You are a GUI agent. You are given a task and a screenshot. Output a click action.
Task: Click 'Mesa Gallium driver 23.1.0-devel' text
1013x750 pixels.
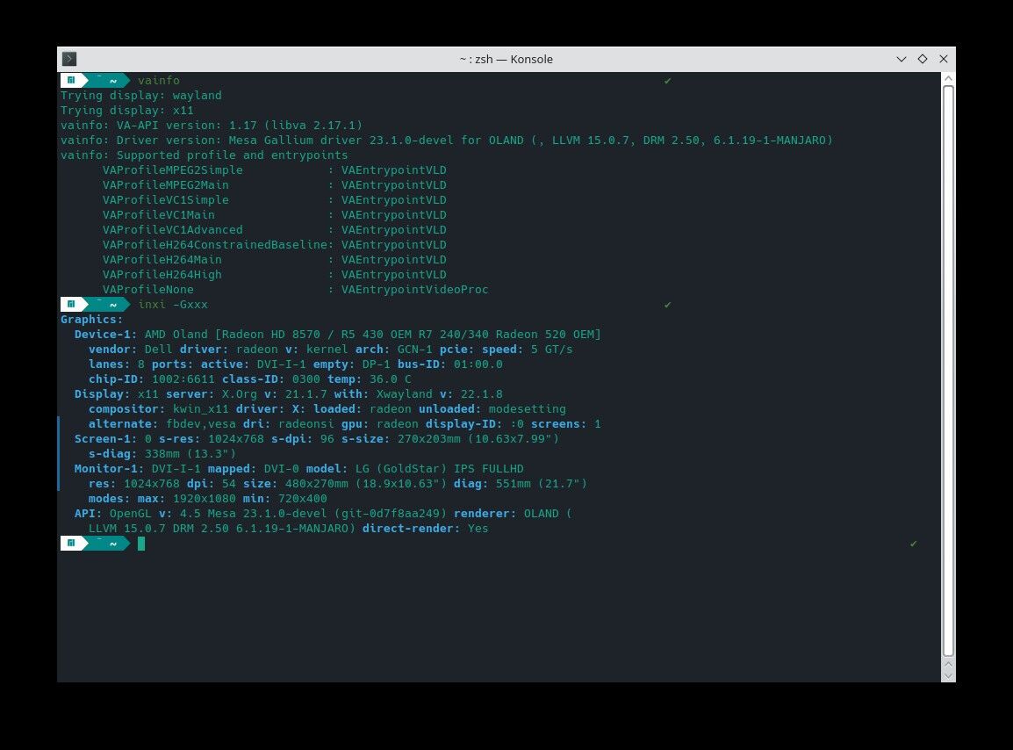pos(341,140)
